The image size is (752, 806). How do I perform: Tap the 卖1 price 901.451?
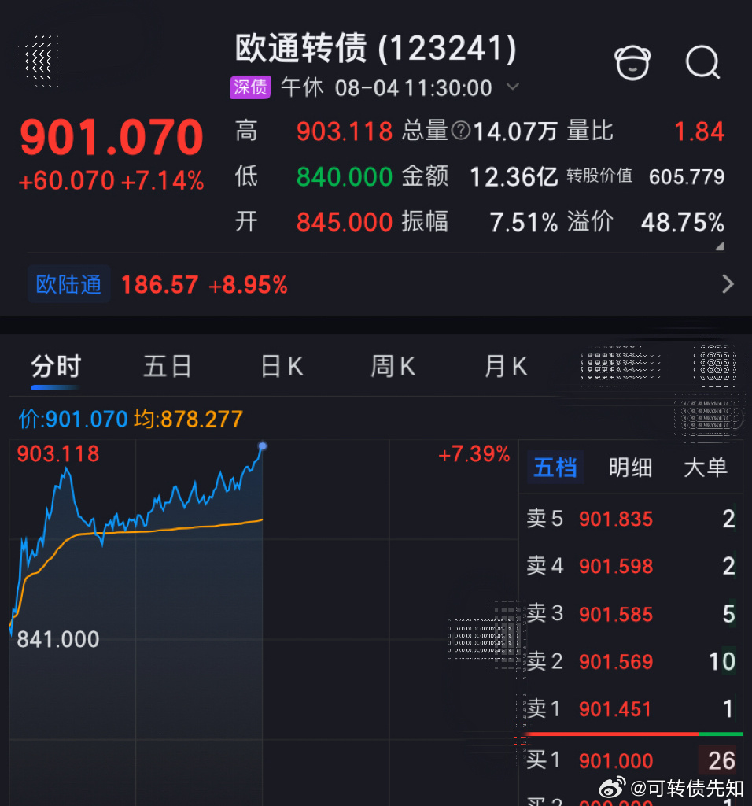[615, 709]
